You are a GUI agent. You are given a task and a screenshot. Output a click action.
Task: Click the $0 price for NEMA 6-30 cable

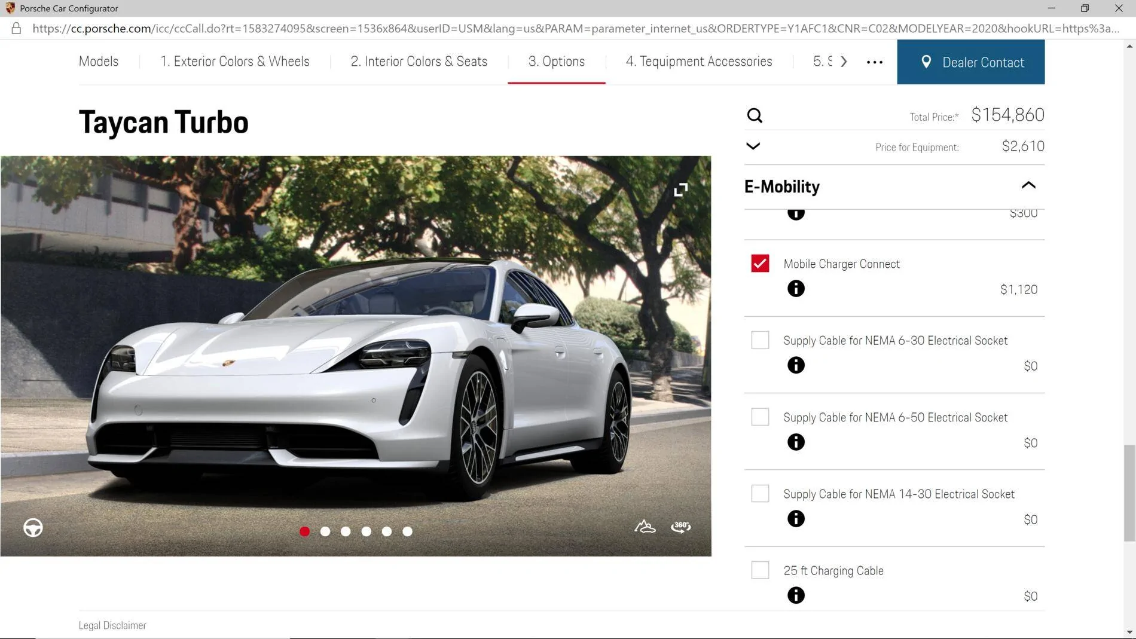1030,366
